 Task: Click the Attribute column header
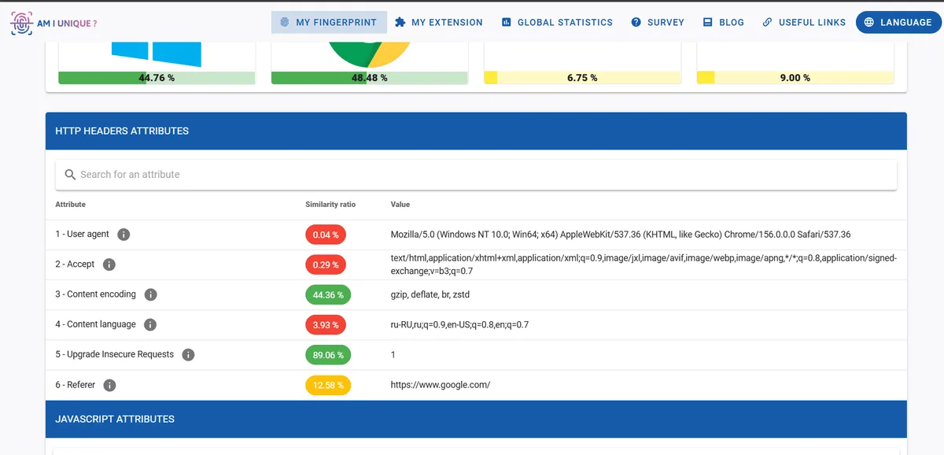coord(70,205)
